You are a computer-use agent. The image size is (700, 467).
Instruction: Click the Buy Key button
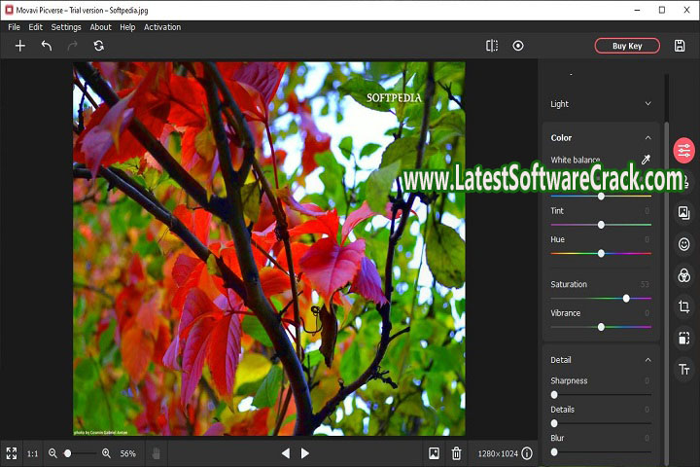click(x=627, y=46)
